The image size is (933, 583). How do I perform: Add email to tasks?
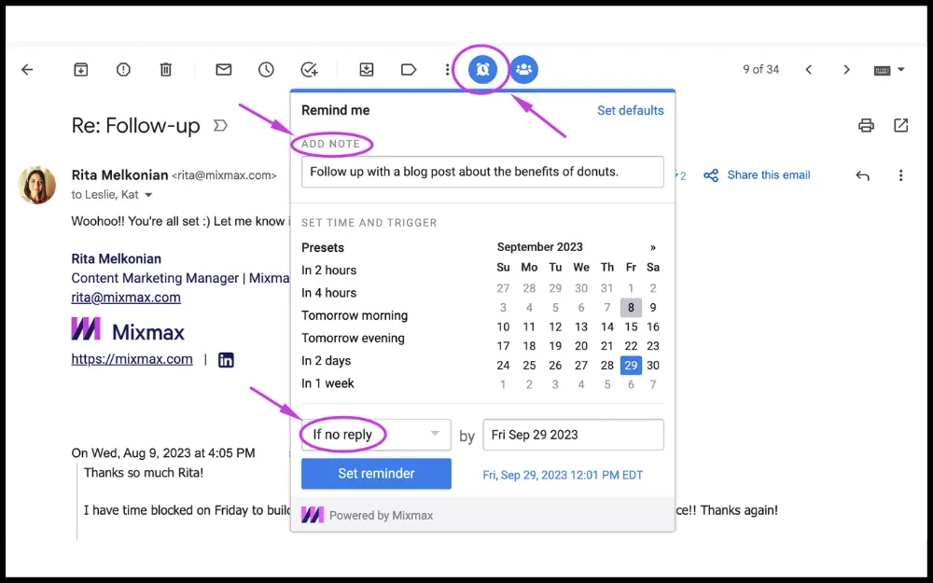tap(309, 70)
